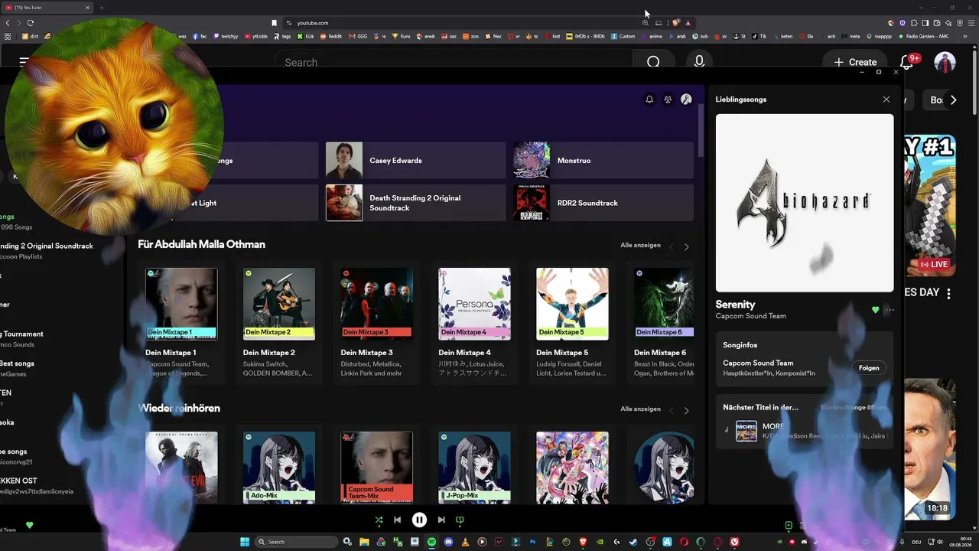Screen dimensions: 979x551
Task: Open the J-Pop-Mix cover
Action: pos(475,468)
